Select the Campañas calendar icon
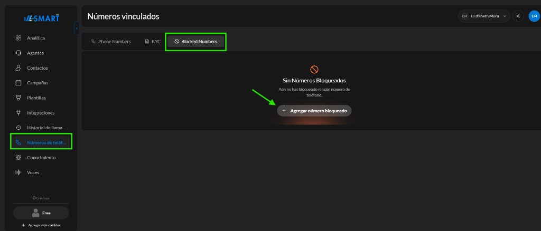 coord(18,83)
